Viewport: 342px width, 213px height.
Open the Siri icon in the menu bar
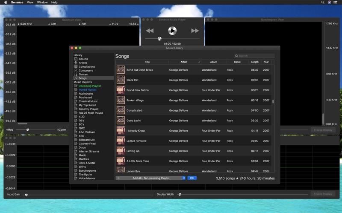[329, 3]
